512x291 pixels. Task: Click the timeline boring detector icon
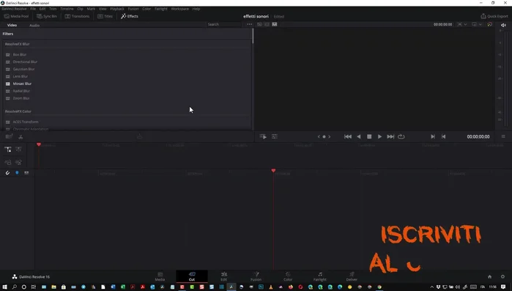(x=9, y=136)
